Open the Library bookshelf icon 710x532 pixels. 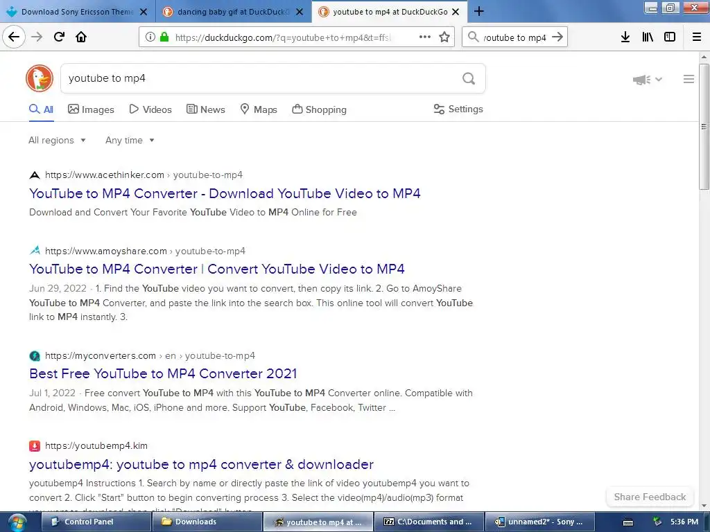[648, 37]
